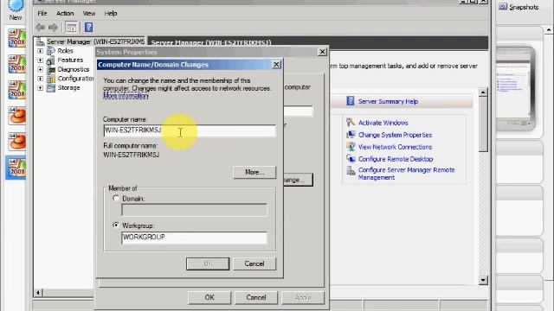
Task: Click the View Network Connections link
Action: [395, 147]
